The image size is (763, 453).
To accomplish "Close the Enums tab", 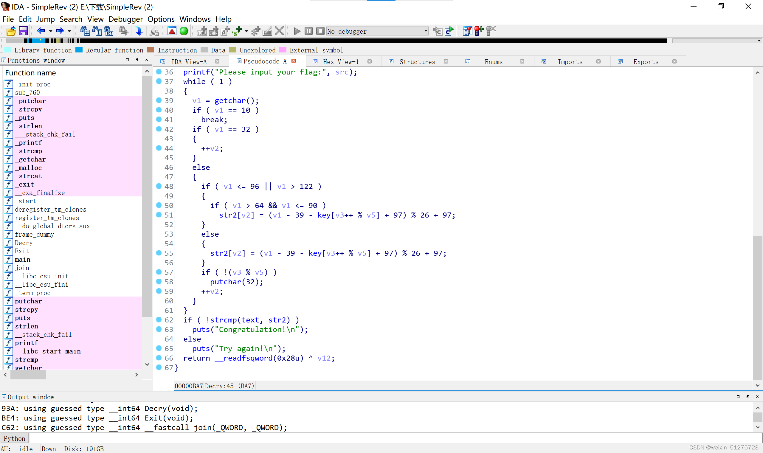I will point(522,62).
